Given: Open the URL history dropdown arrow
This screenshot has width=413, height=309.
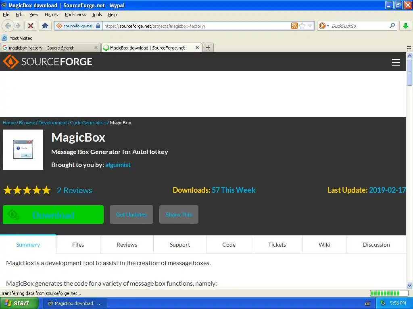Looking at the screenshot, I should 310,26.
